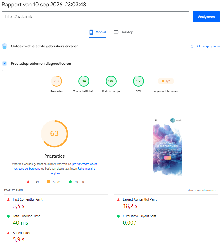
Task: Click the URL input field with evolair.nl
Action: (x=95, y=17)
